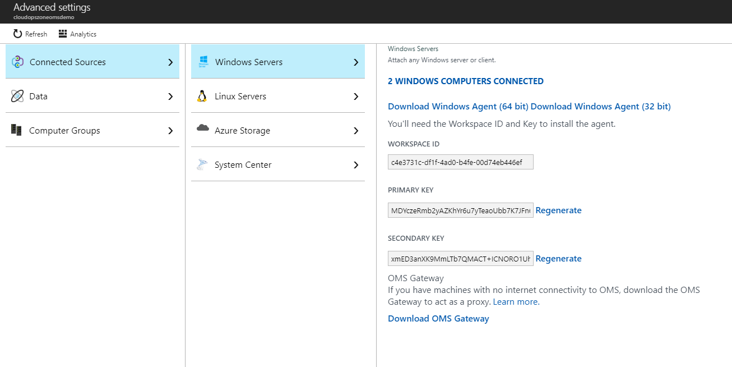
Task: Download Windows Agent (64 bit)
Action: tap(458, 107)
